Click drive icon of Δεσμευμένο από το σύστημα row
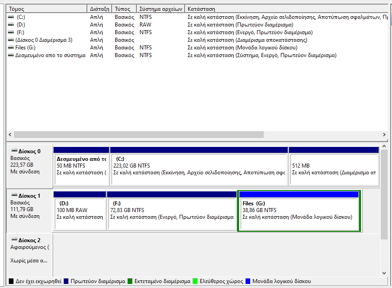 (x=11, y=55)
